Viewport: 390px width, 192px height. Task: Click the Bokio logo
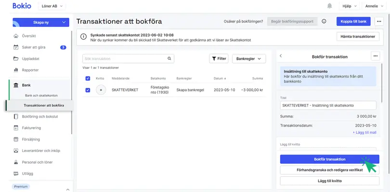22,6
